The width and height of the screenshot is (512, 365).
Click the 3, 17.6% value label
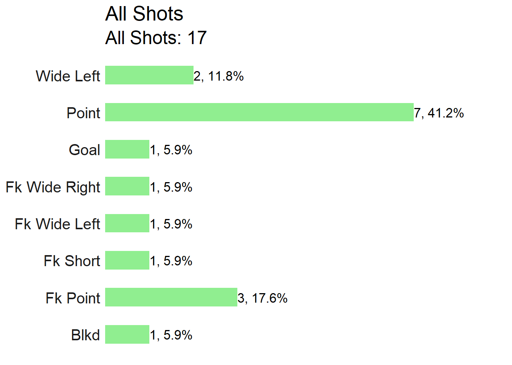(262, 298)
